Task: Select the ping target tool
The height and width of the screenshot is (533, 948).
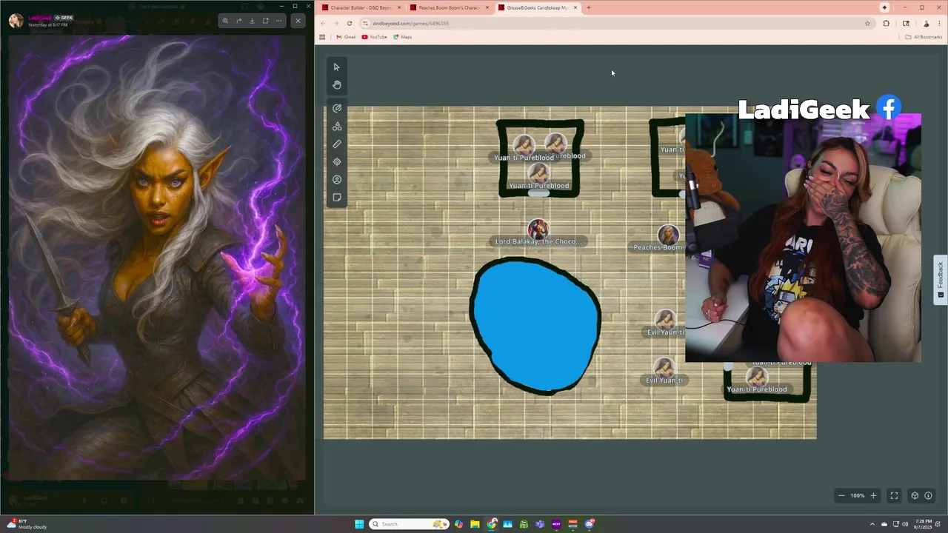Action: pyautogui.click(x=337, y=162)
